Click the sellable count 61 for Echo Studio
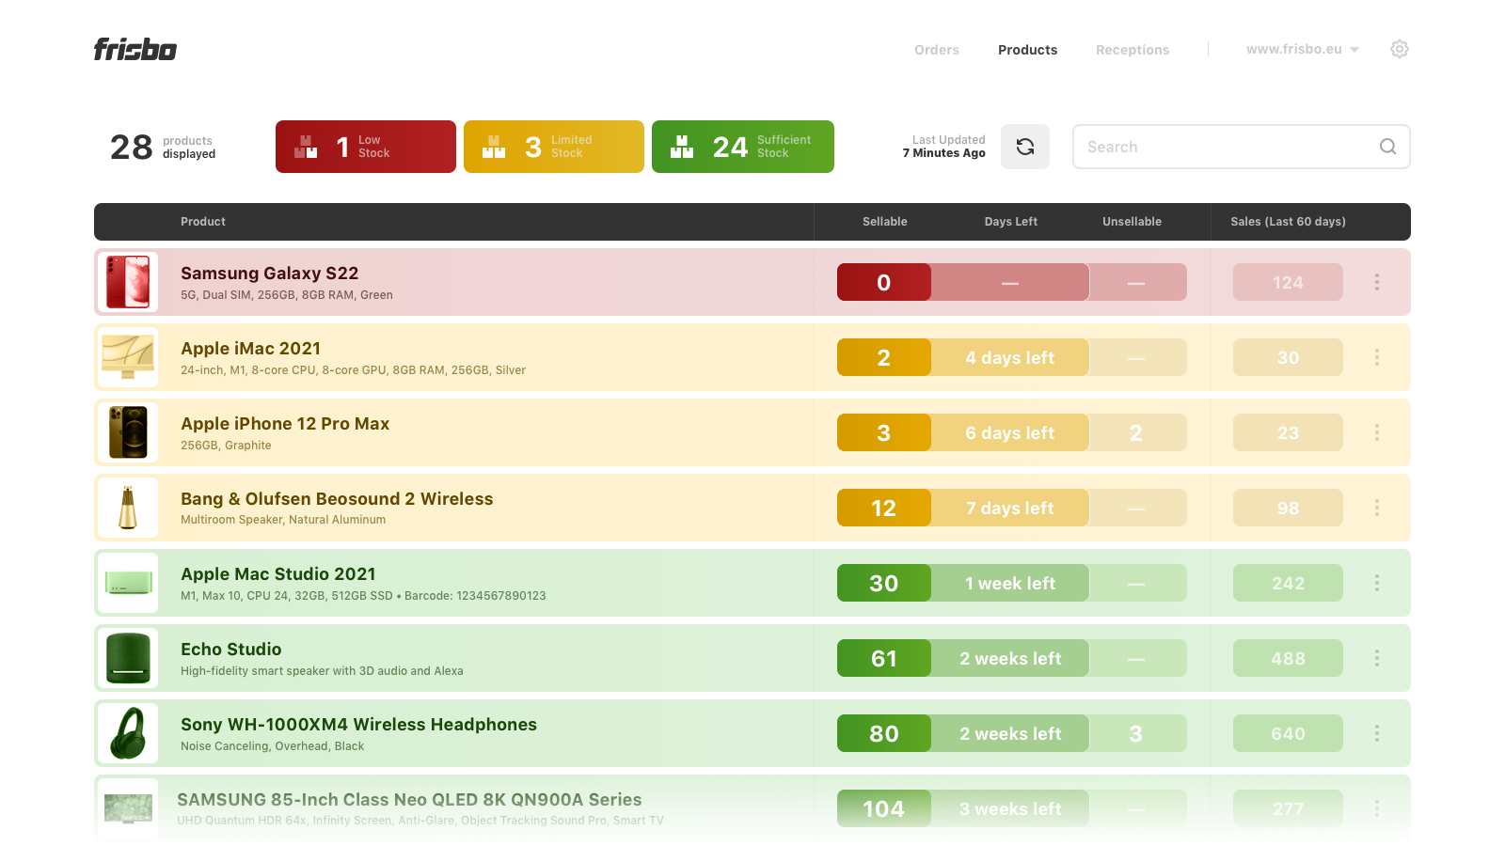1505x846 pixels. pyautogui.click(x=884, y=658)
